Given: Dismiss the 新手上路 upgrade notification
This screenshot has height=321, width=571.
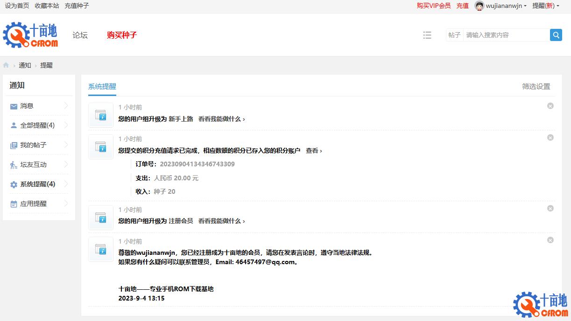Looking at the screenshot, I should [x=550, y=106].
